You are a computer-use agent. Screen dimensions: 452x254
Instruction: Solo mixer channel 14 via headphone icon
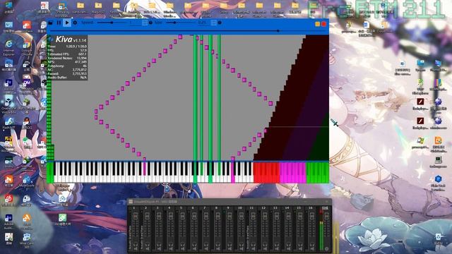tap(288, 245)
